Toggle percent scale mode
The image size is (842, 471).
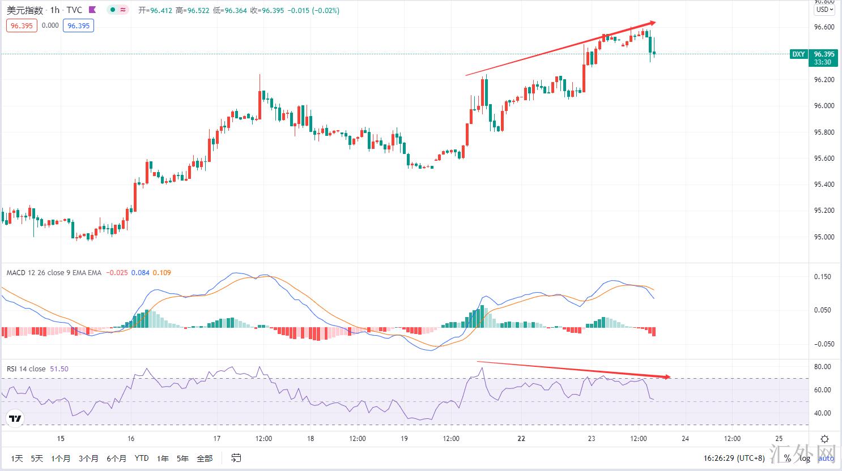(x=787, y=458)
